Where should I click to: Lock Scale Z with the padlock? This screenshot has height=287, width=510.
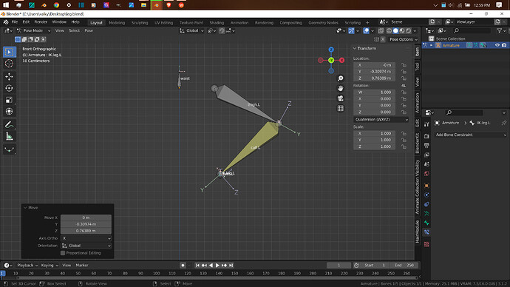click(404, 146)
